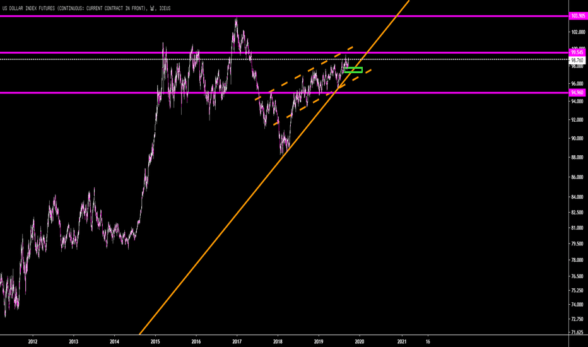
Task: Click the 2019 label on time axis
Action: coord(319,342)
